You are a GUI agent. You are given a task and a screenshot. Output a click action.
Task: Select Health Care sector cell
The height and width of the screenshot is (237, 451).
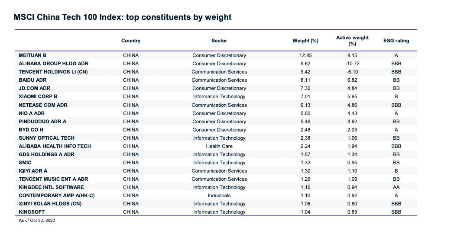pyautogui.click(x=219, y=146)
